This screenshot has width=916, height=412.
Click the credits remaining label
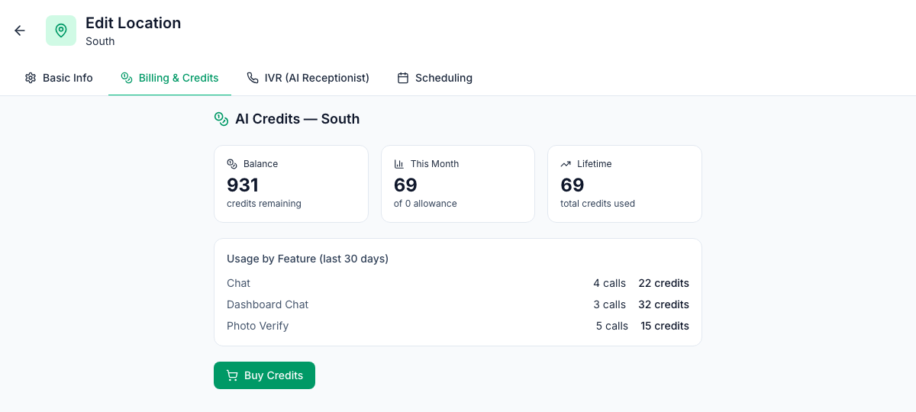click(264, 204)
